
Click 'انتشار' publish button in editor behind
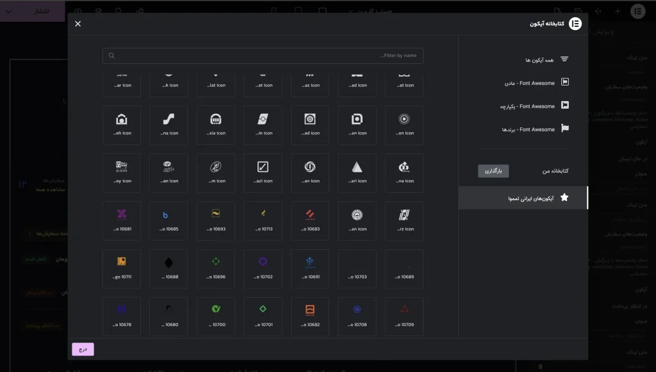pyautogui.click(x=42, y=12)
